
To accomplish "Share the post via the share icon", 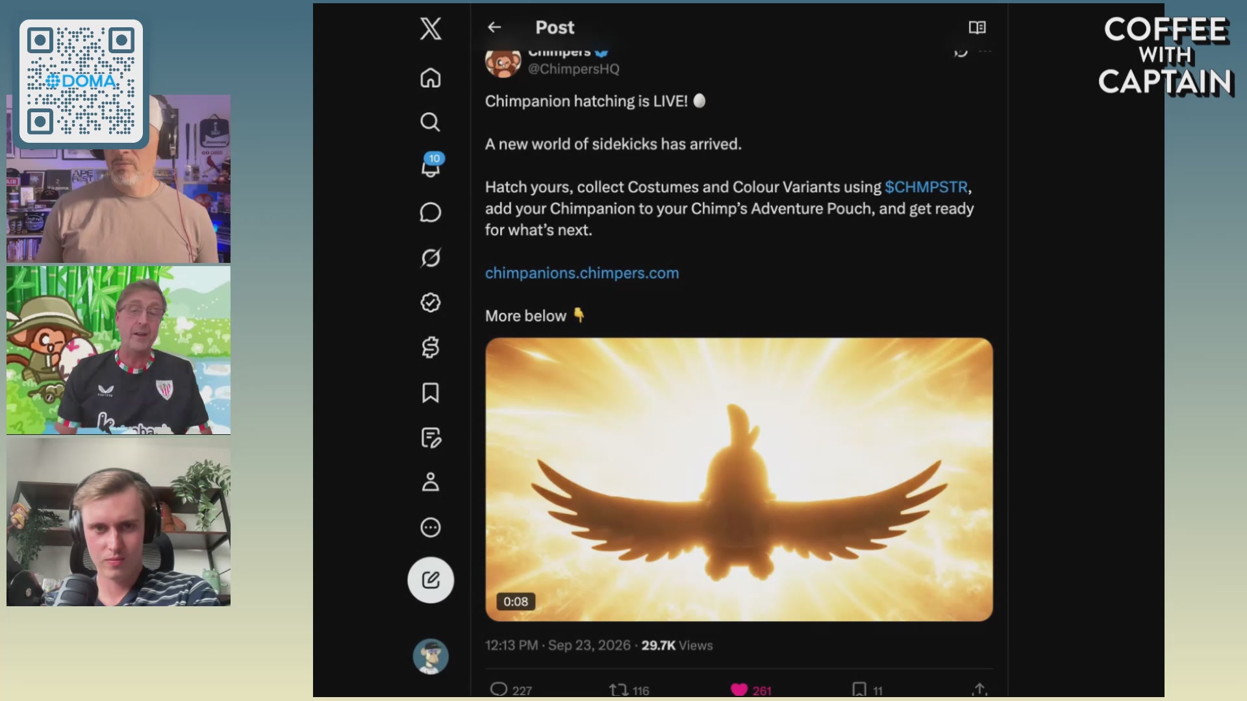I will point(980,689).
